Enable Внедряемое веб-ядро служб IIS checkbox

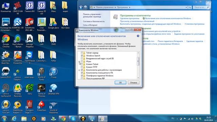click(82, 59)
